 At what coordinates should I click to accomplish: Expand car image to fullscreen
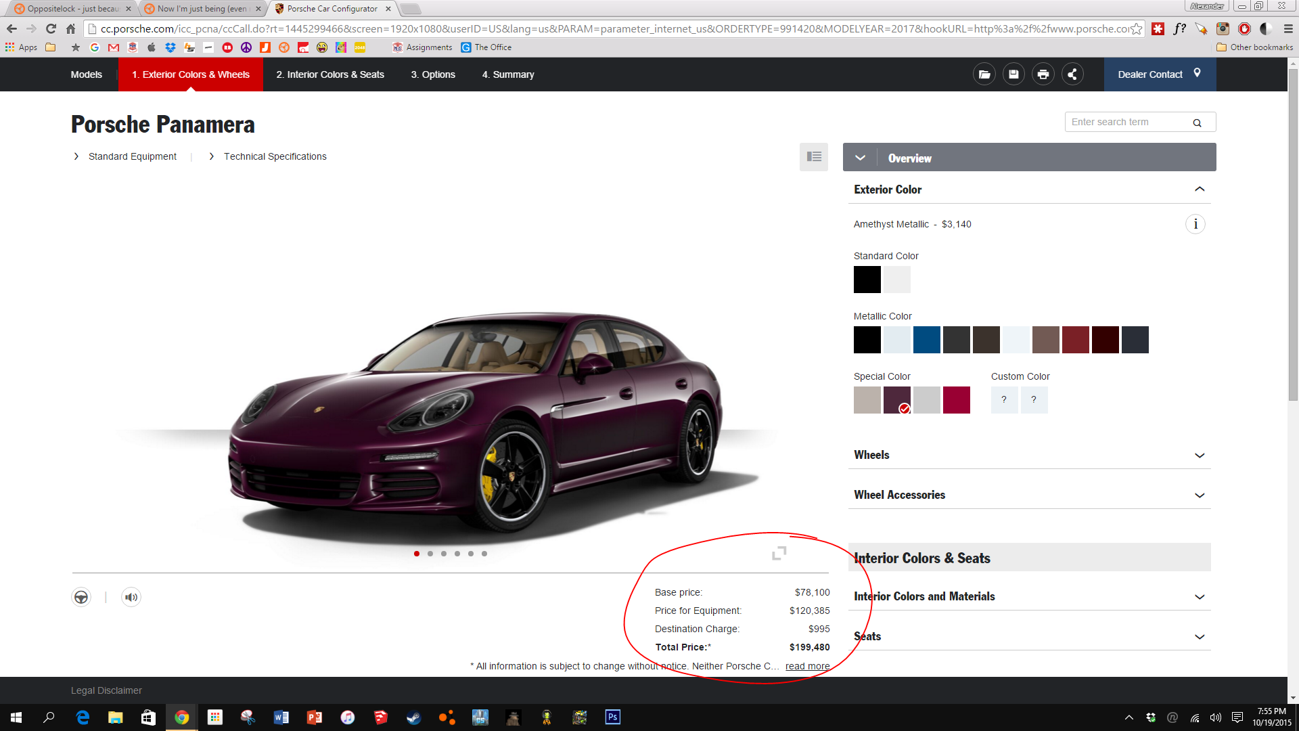coord(779,553)
